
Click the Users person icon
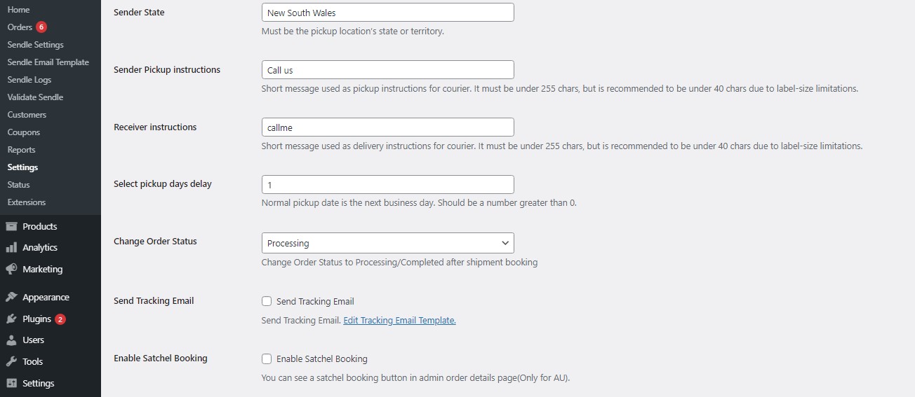pyautogui.click(x=11, y=340)
